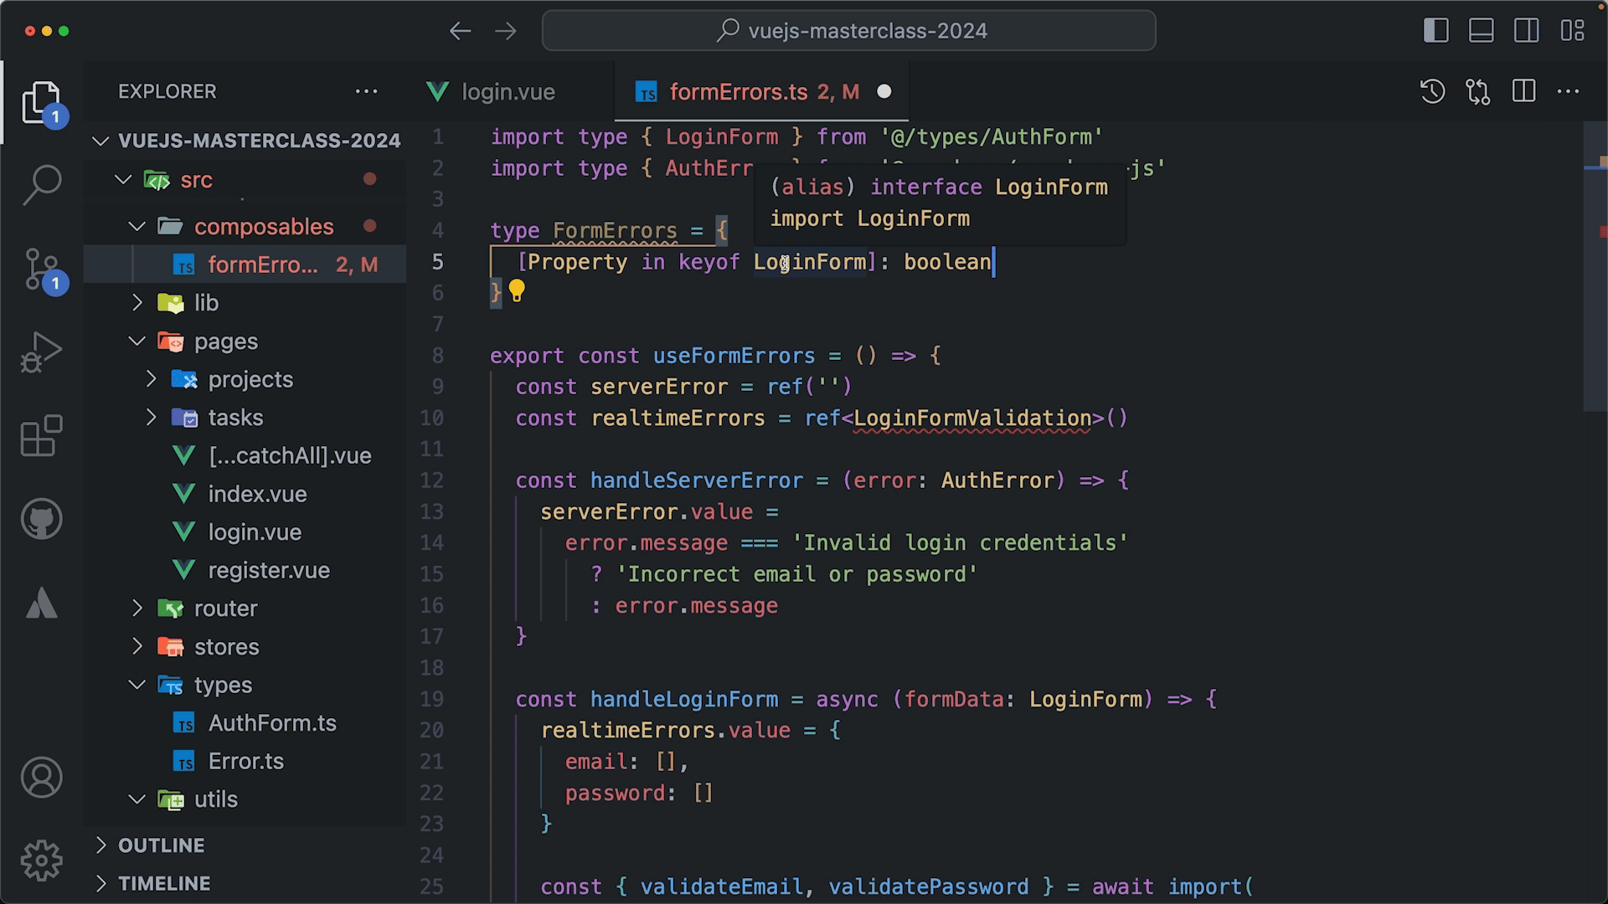Open file history timeline icon
1608x904 pixels.
(x=1432, y=91)
